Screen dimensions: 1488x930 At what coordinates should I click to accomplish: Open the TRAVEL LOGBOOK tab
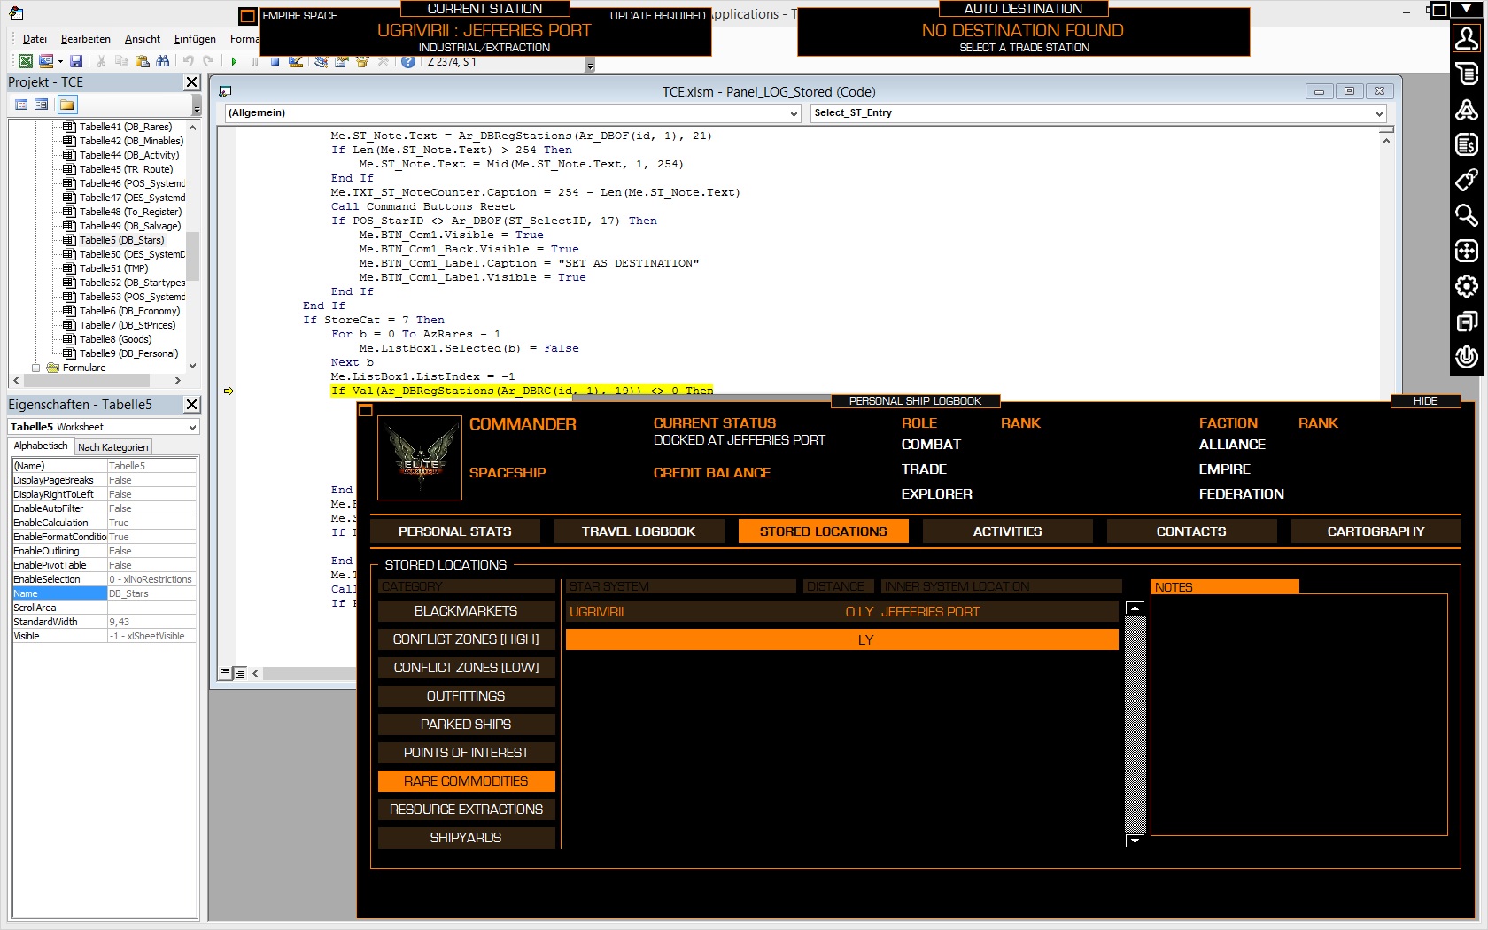639,531
